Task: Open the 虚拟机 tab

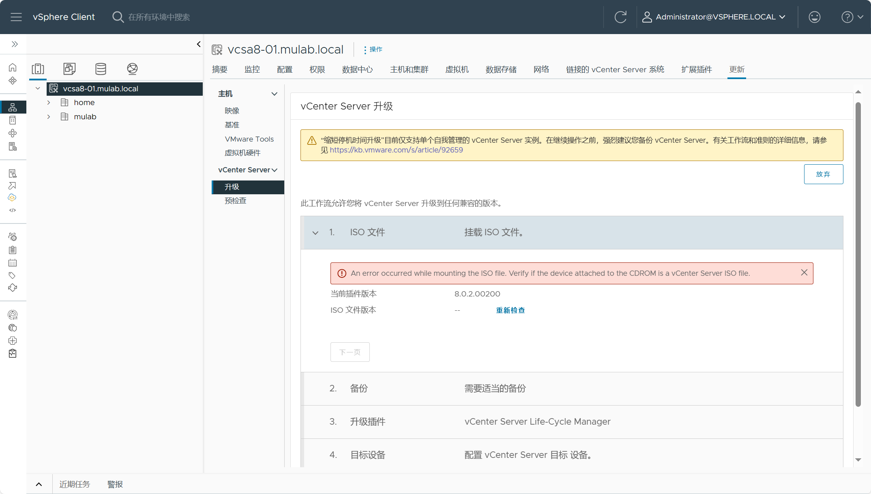Action: point(457,69)
